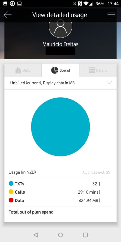Click the blue TXTs color dot
Screen dimensions: 121x242
[11, 184]
